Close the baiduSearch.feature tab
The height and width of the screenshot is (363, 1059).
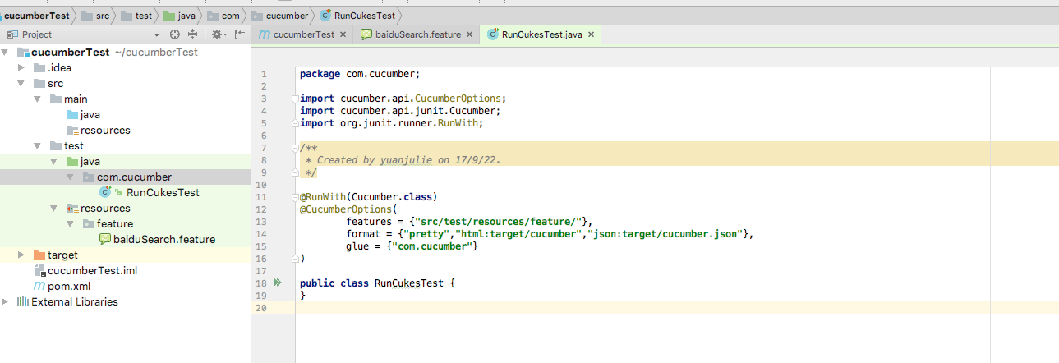click(x=469, y=34)
